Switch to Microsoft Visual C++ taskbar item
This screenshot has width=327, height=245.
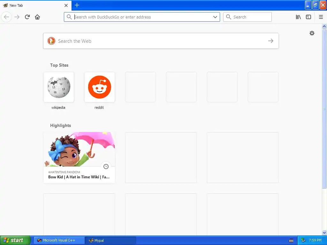pyautogui.click(x=59, y=241)
